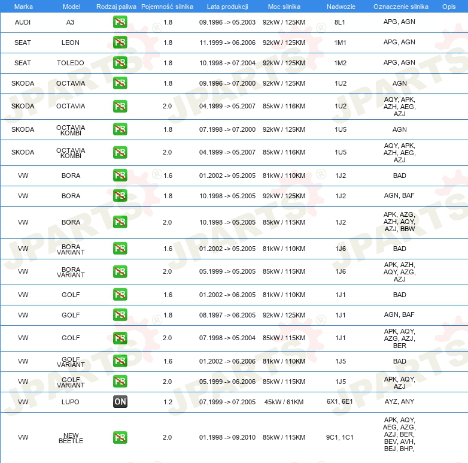Click the diesel ON icon in the VW LUPO row
The width and height of the screenshot is (468, 463).
(120, 402)
